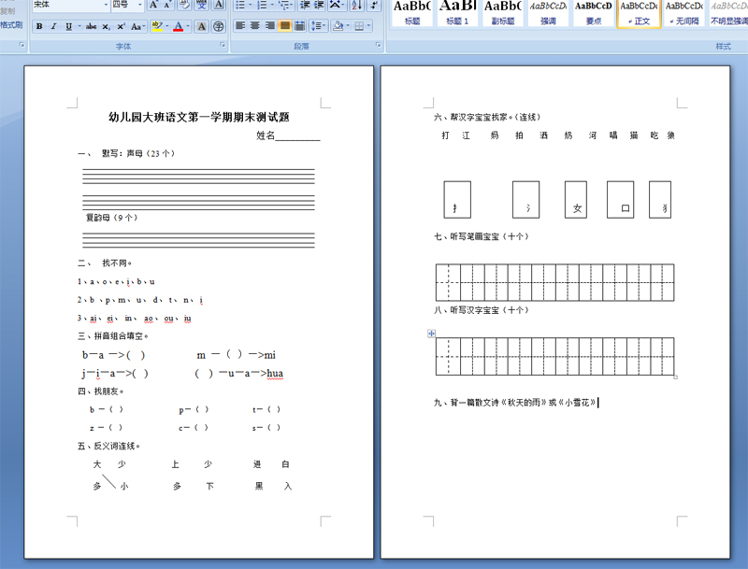
Task: Click the box containing the 口 radical
Action: (x=620, y=200)
